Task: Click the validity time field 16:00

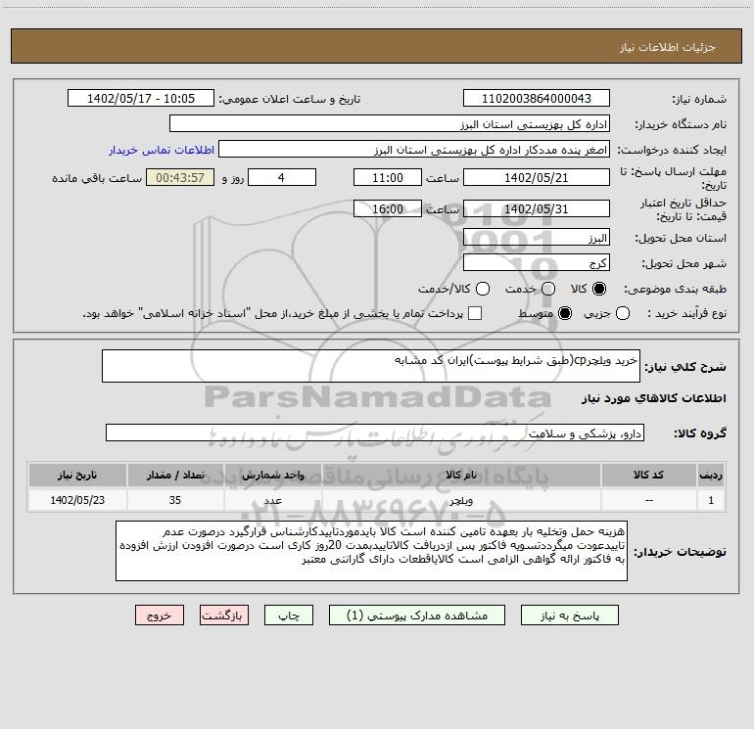Action: (x=388, y=208)
